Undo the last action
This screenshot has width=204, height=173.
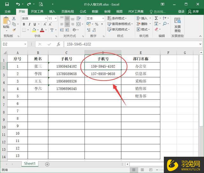18,4
